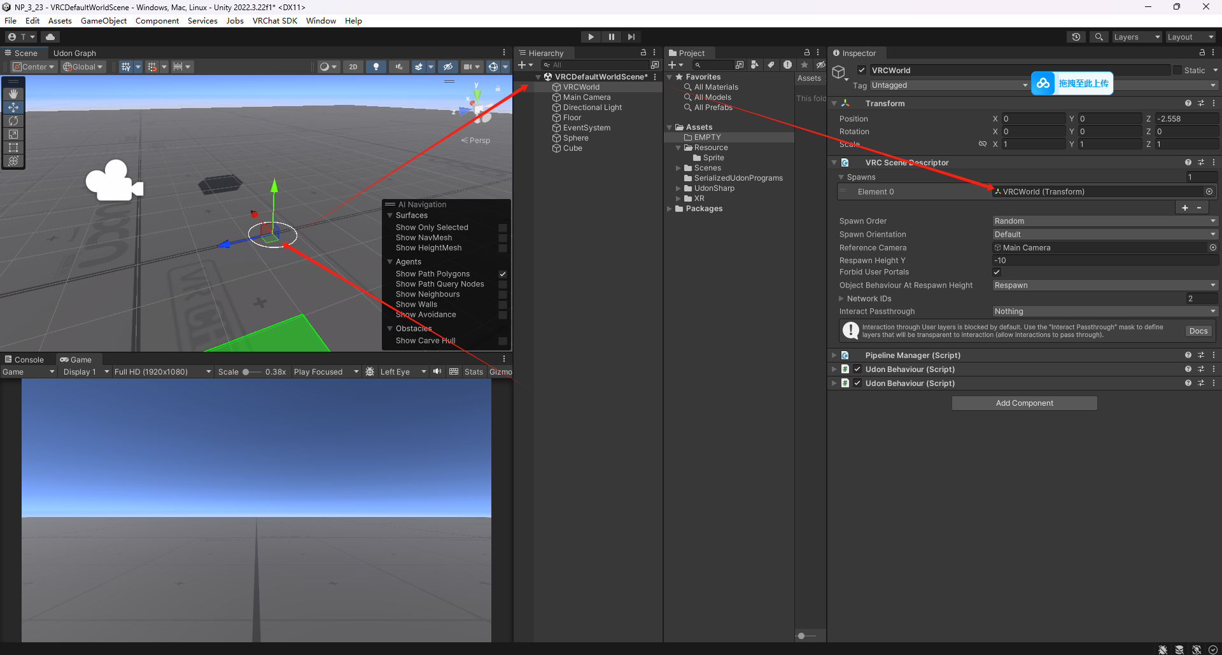Click the Hierarchy lock icon
The height and width of the screenshot is (655, 1222).
coord(643,53)
